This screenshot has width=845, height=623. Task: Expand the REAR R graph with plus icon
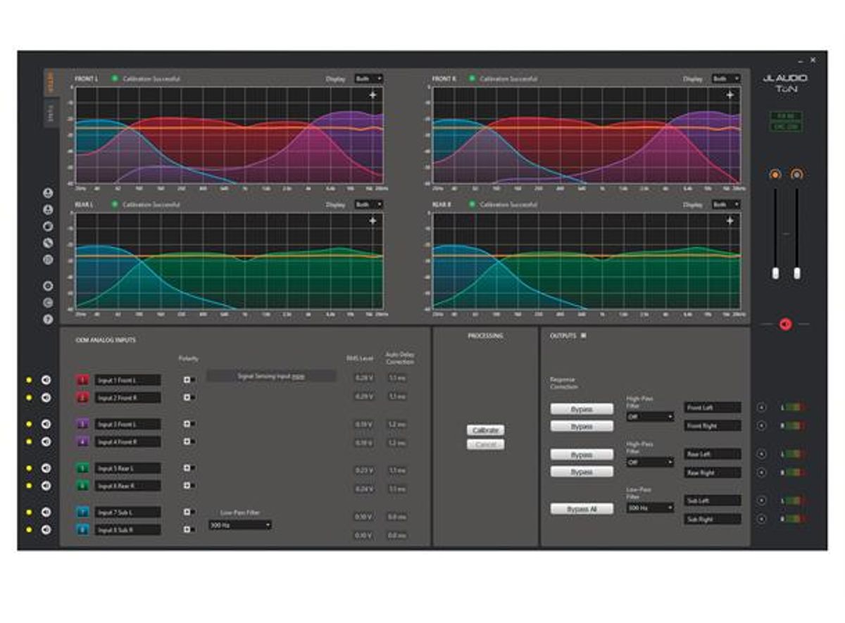tap(730, 221)
